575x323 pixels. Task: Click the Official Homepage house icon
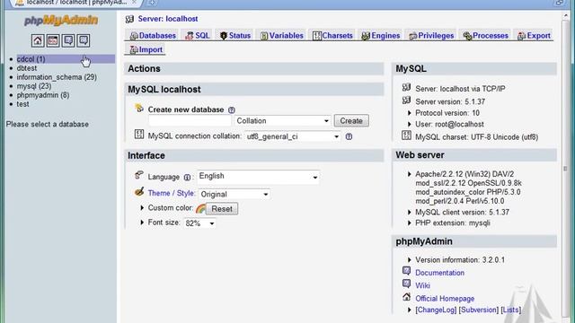tap(406, 297)
